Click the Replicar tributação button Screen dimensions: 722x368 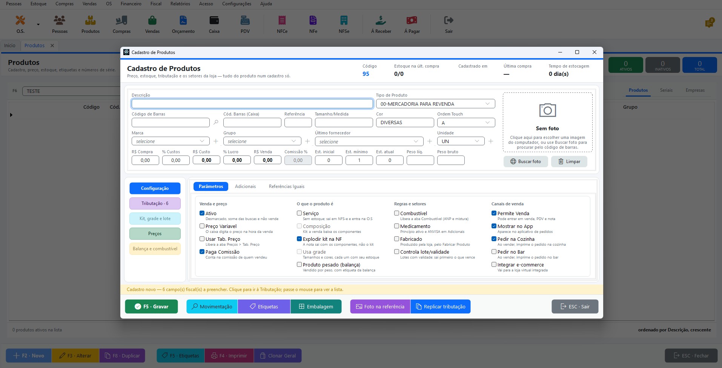tap(440, 306)
